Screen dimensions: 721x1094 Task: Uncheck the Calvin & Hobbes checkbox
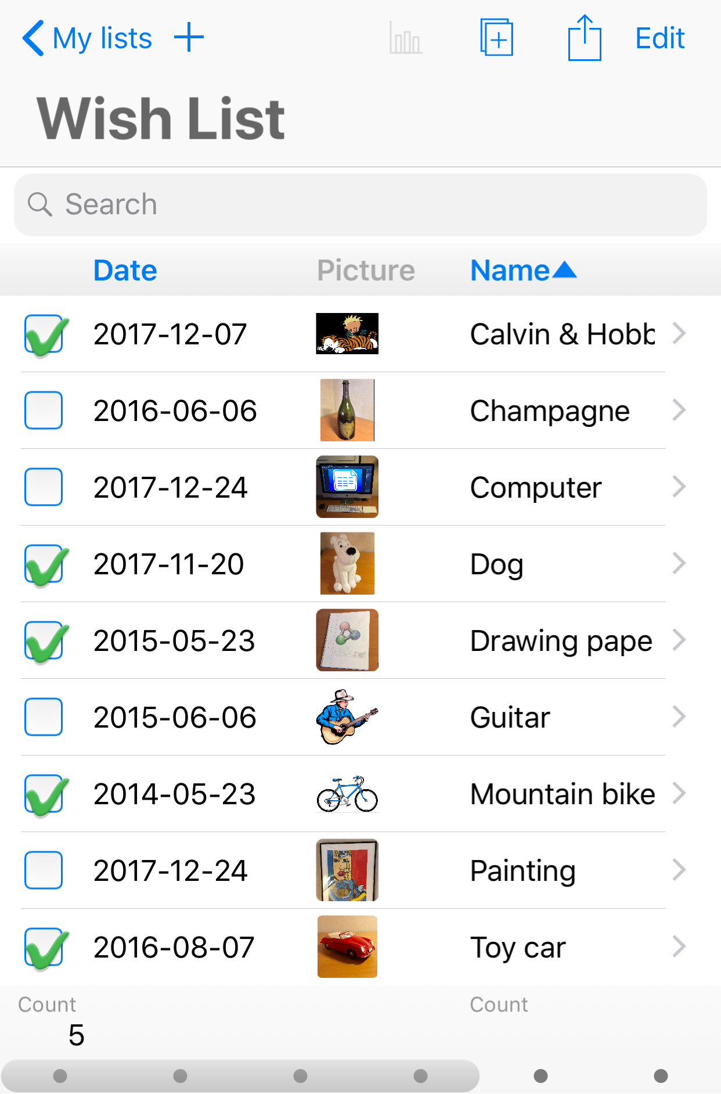tap(44, 334)
